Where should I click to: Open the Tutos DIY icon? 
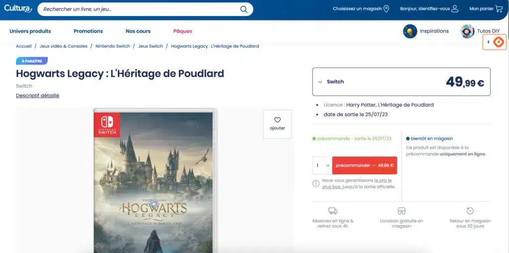tap(467, 31)
